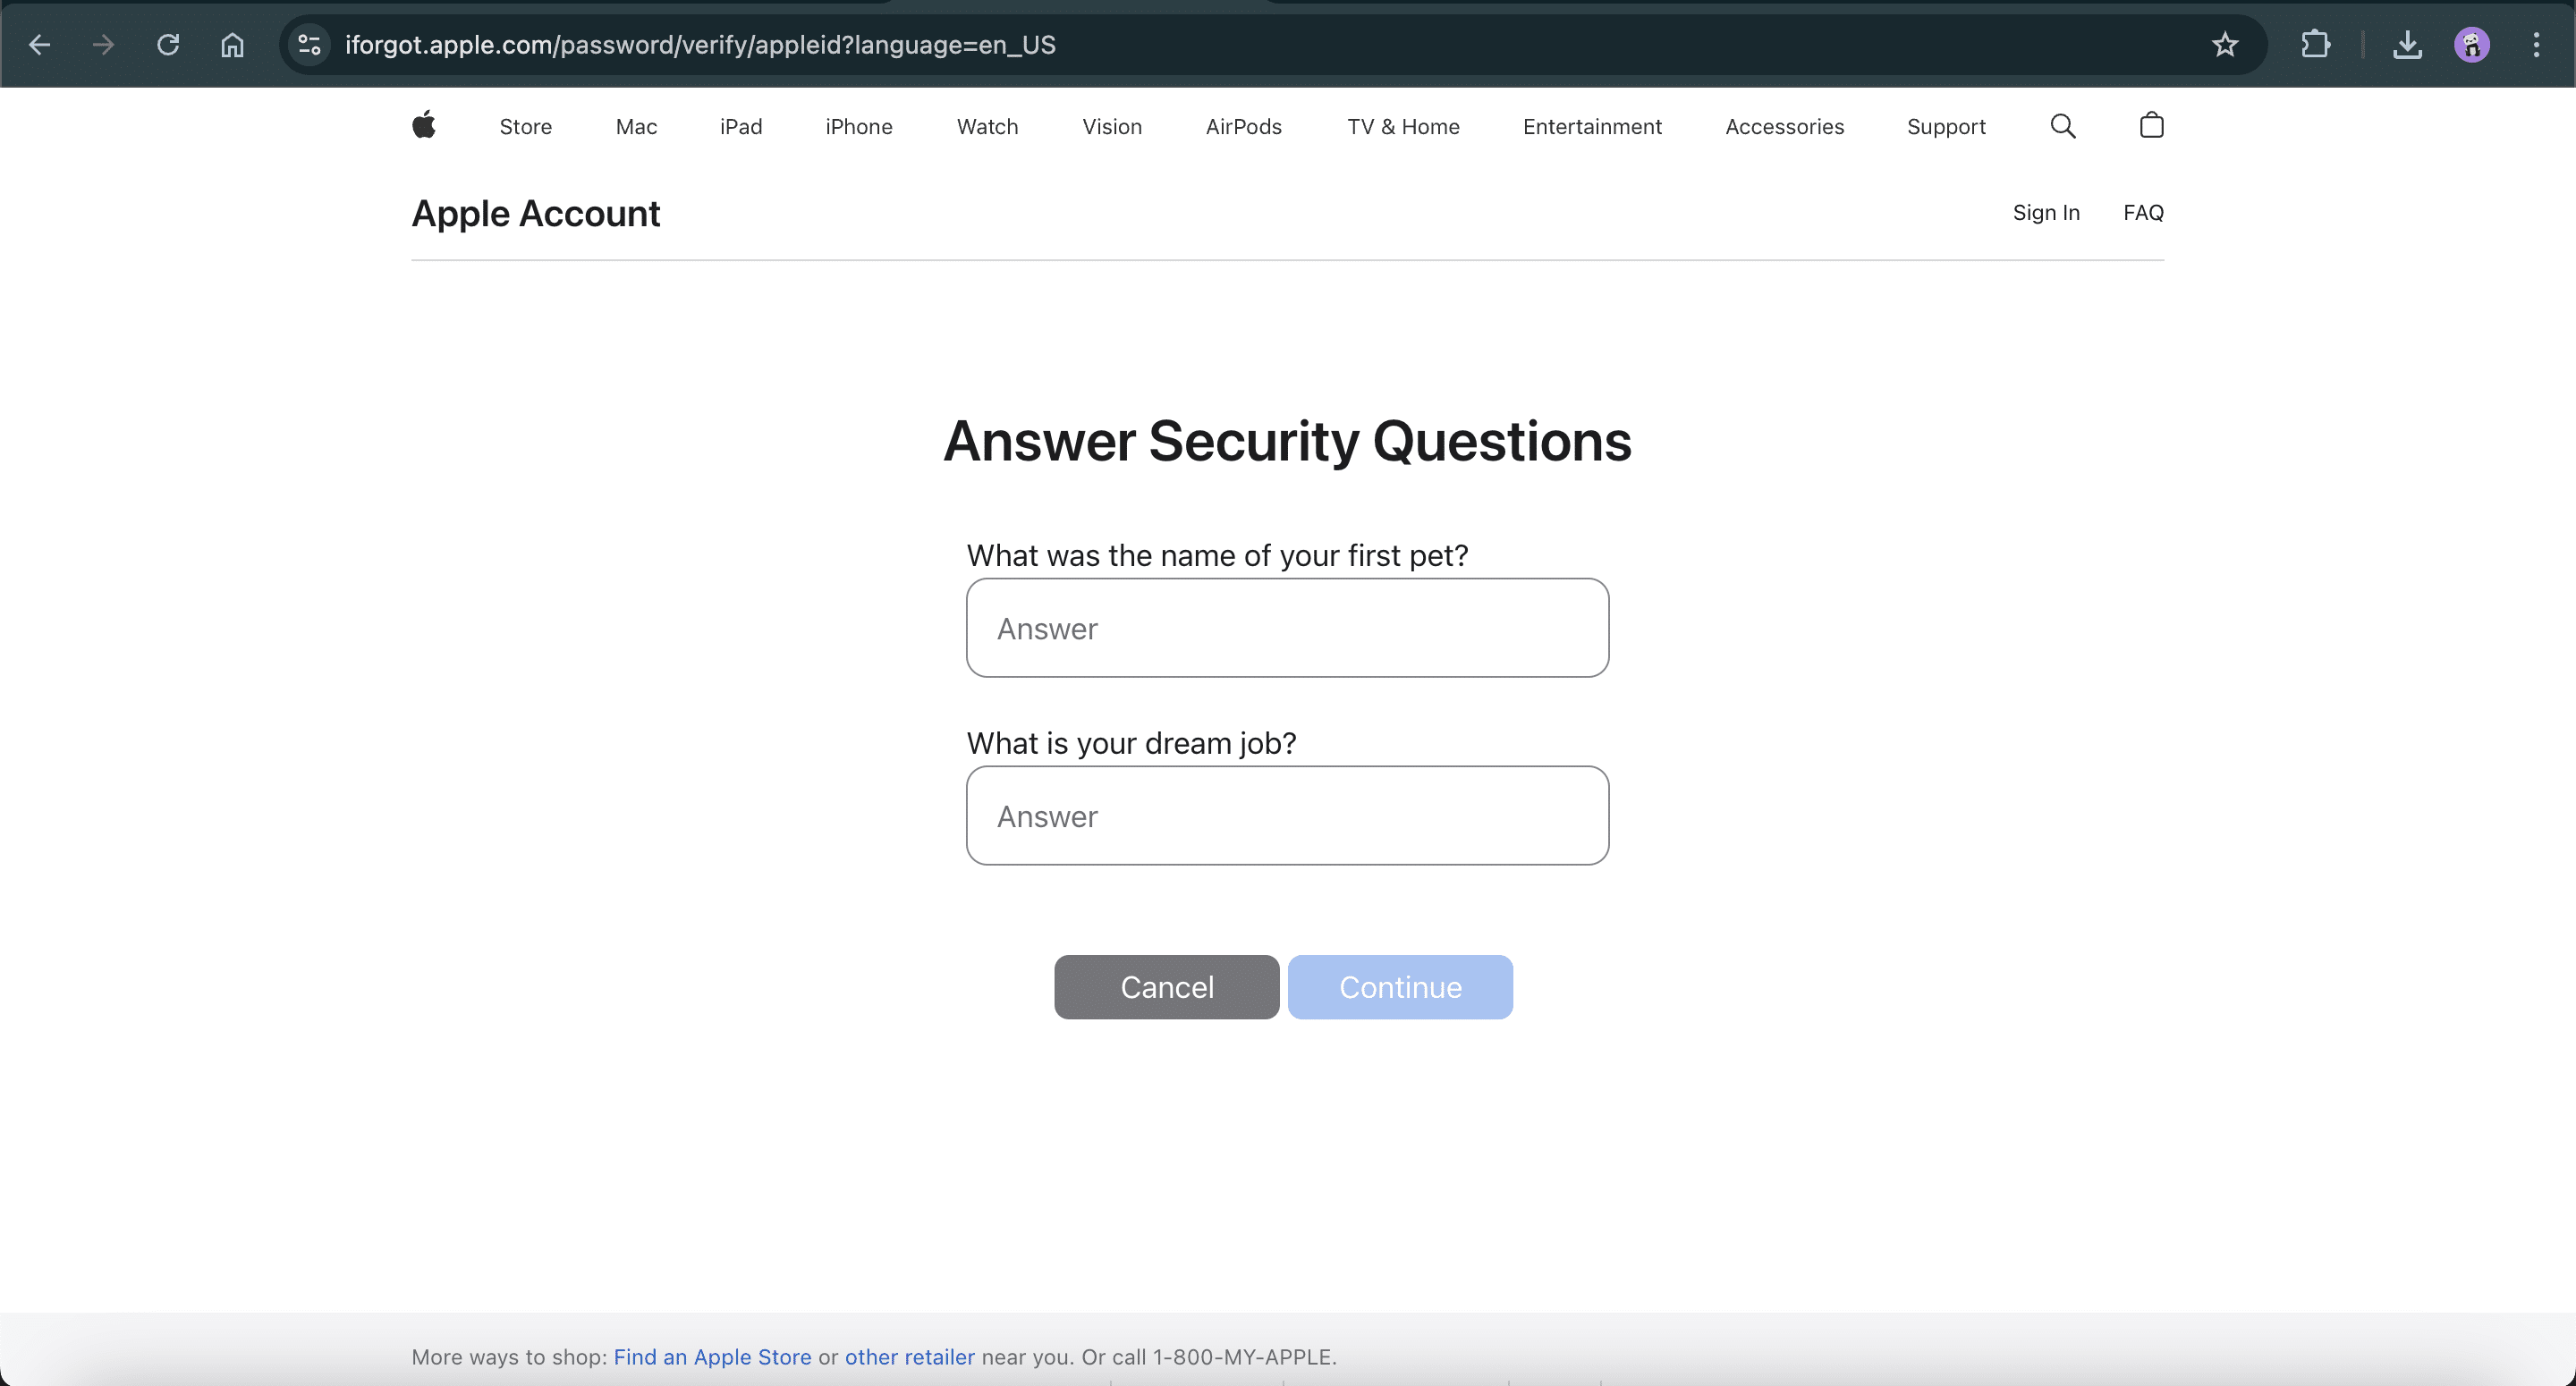Open the Apple site search icon
Viewport: 2576px width, 1386px height.
click(x=2063, y=126)
